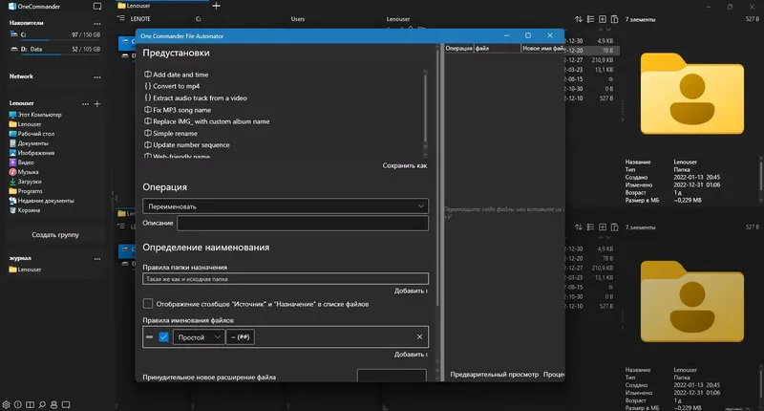This screenshot has height=411, width=764.
Task: Click the Users breadcrumb segment
Action: pos(298,19)
